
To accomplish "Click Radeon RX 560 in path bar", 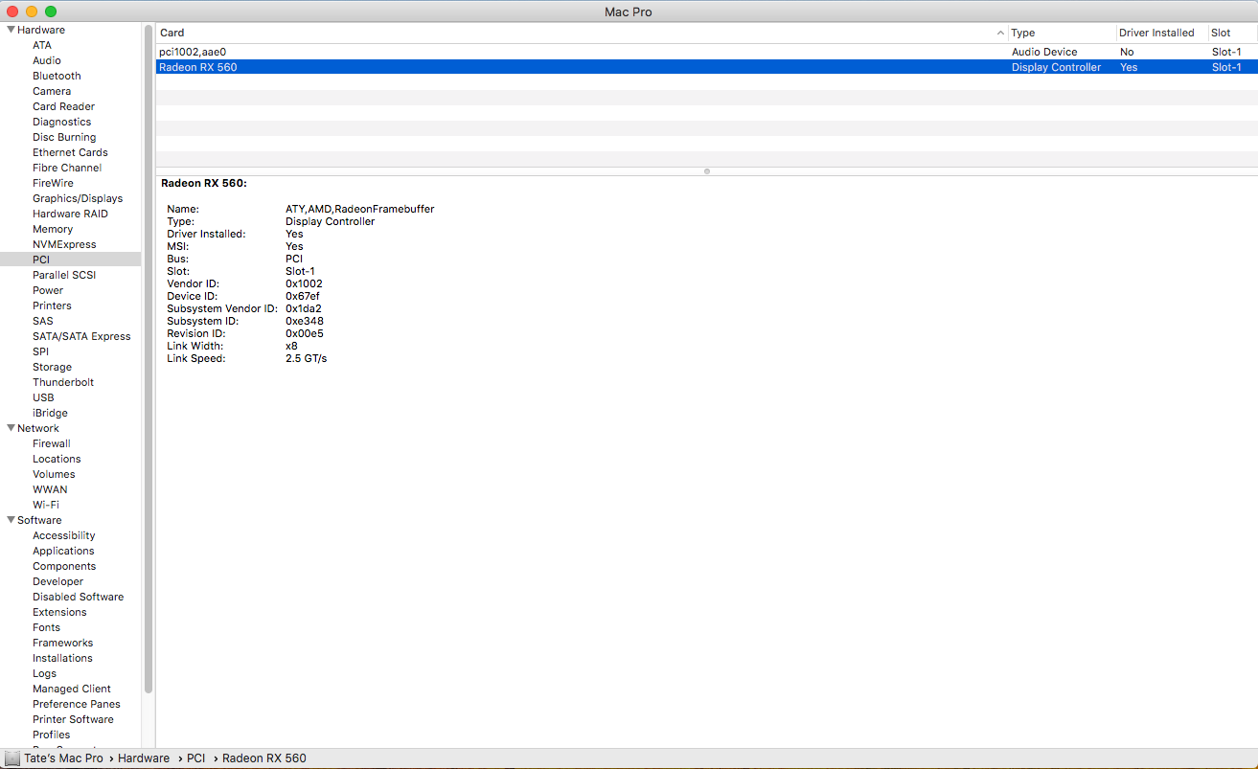I will 264,758.
